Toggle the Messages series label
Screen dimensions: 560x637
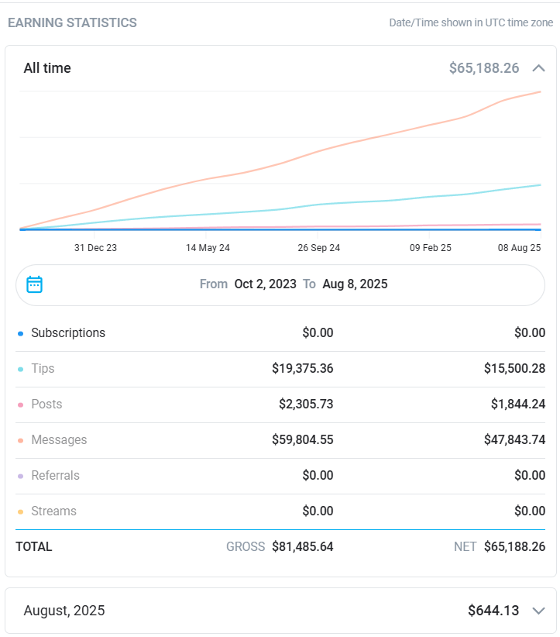(x=59, y=440)
